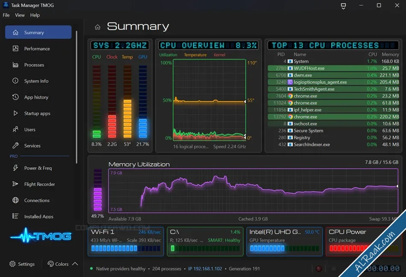This screenshot has height=277, width=406.
Task: Click the Settings gear icon
Action: click(x=12, y=264)
